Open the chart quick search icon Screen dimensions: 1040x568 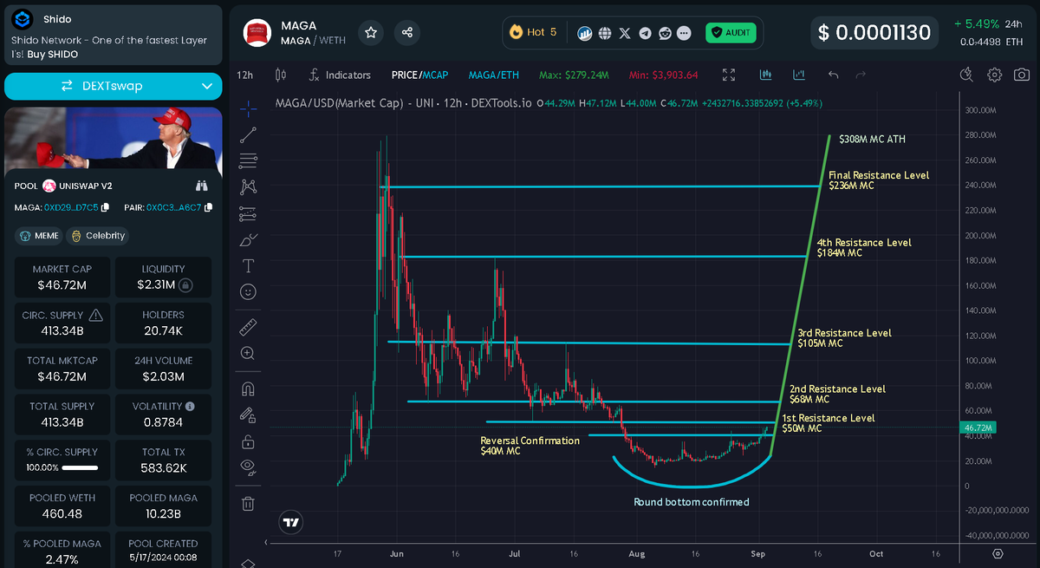968,75
